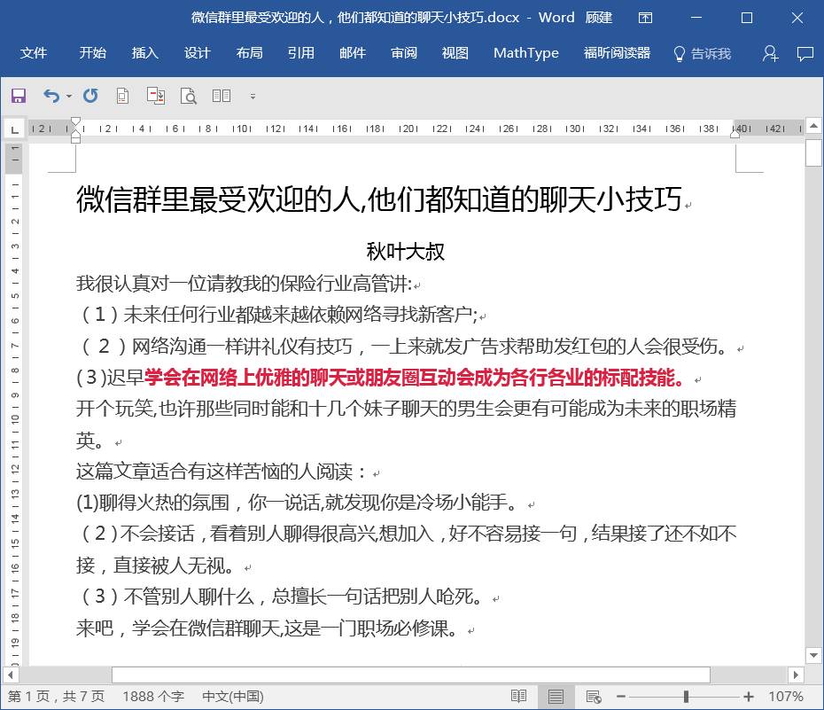Click the word count showing 1888 characters
This screenshot has width=824, height=710.
pos(152,697)
